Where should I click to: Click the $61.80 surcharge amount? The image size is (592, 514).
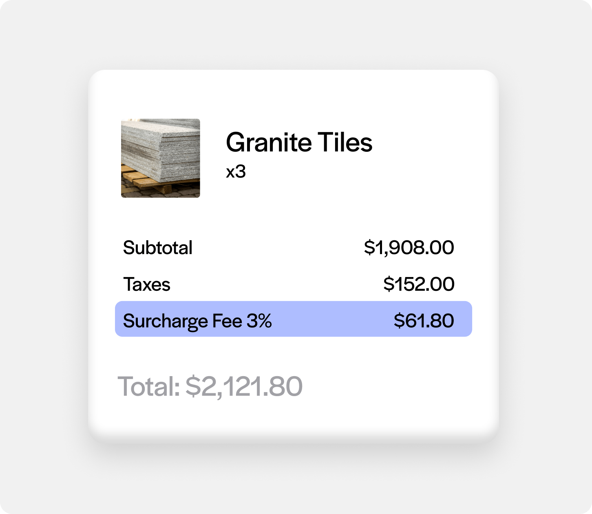pos(424,320)
